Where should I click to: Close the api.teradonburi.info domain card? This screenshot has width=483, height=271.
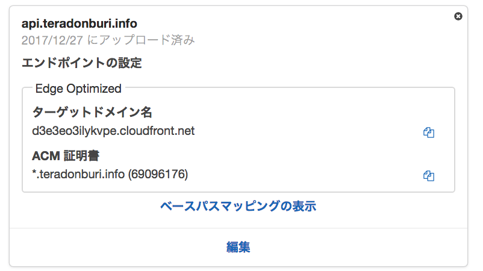click(458, 16)
